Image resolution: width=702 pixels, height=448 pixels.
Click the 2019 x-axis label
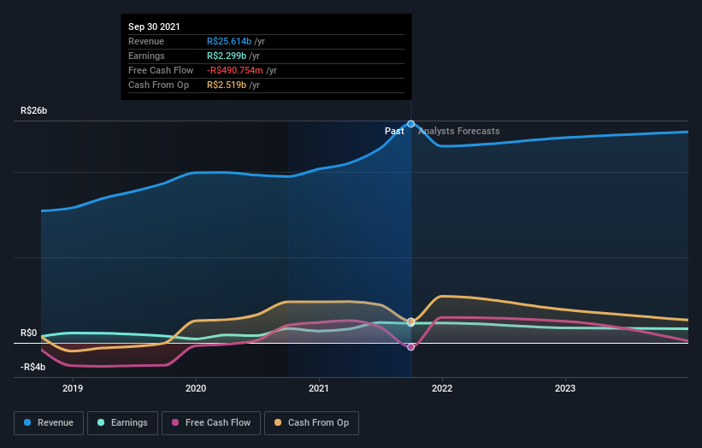73,388
